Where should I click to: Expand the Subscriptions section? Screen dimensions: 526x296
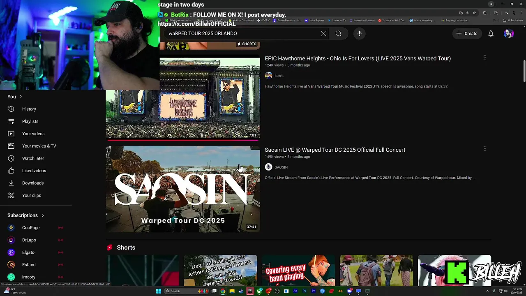(x=26, y=215)
